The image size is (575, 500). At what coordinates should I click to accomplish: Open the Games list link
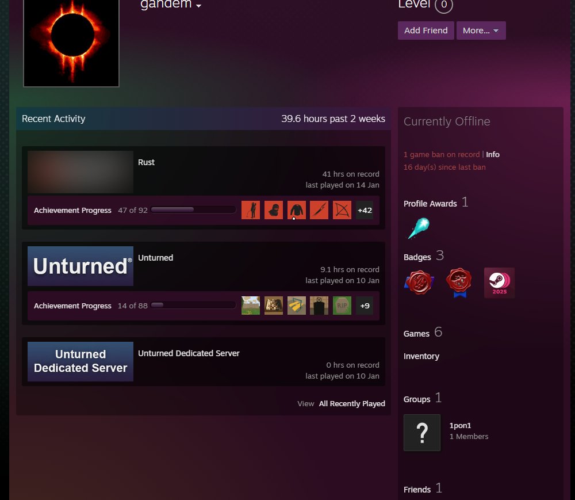[416, 334]
